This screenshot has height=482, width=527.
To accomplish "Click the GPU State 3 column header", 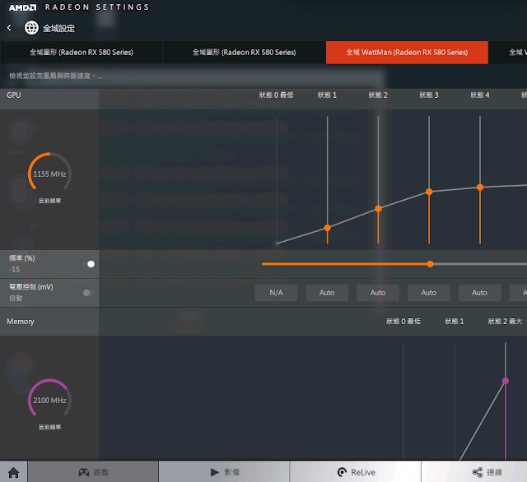I will [x=429, y=95].
